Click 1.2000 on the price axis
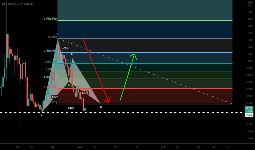 click(x=250, y=47)
